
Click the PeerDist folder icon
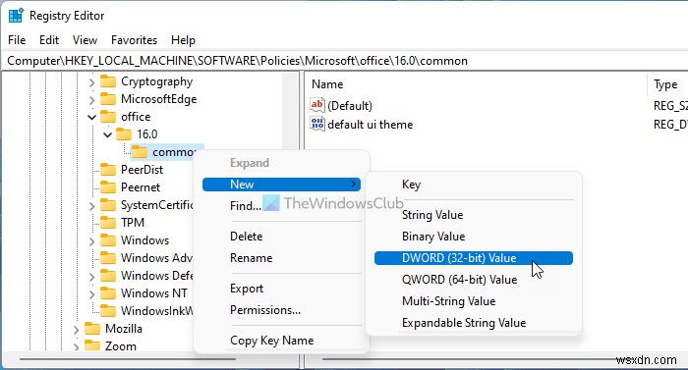point(108,170)
